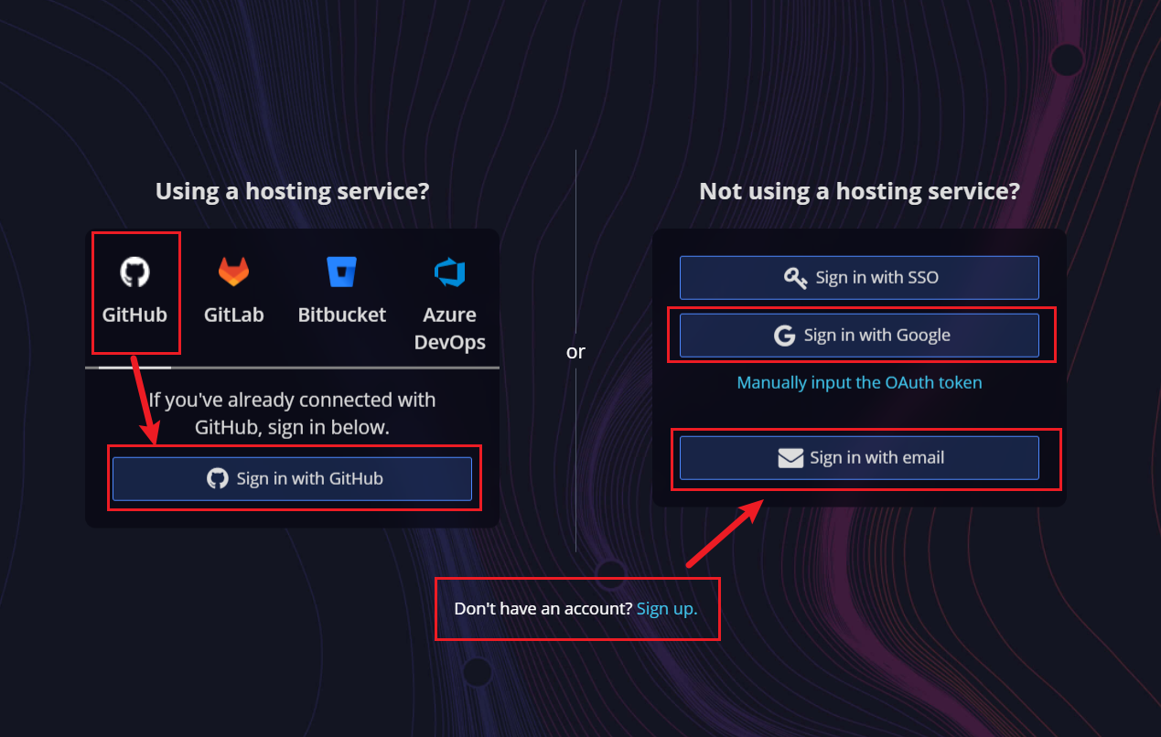Select the Azure DevOps hosting tab
The width and height of the screenshot is (1161, 737).
[x=449, y=304]
